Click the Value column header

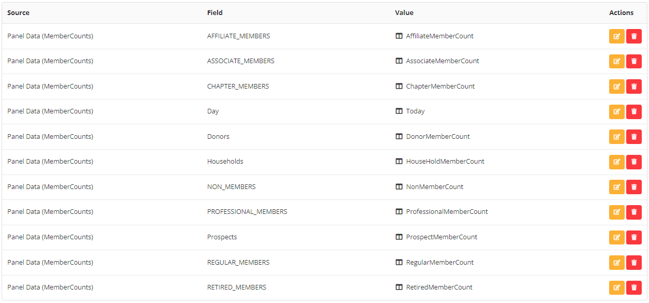click(404, 13)
